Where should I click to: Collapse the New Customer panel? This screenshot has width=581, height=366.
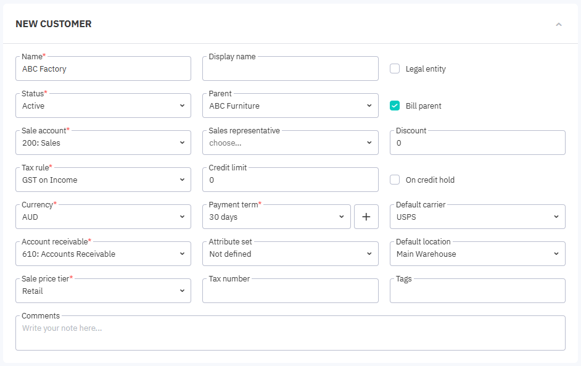(559, 25)
